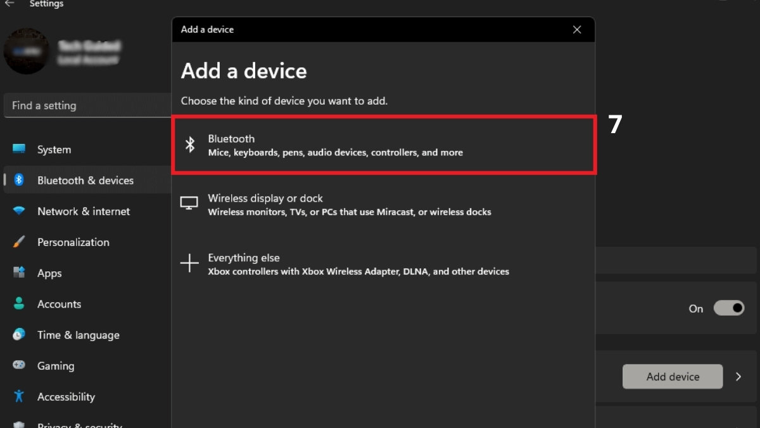760x428 pixels.
Task: Click the Bluetooth icon in Add a device
Action: (x=189, y=145)
